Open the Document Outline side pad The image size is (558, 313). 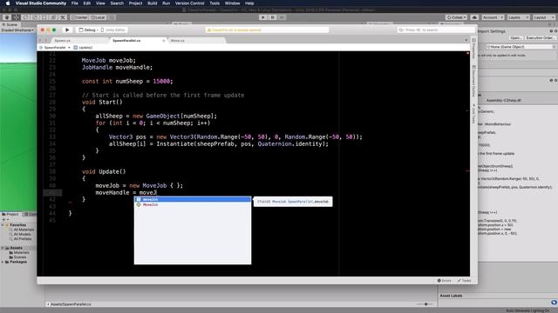473,81
